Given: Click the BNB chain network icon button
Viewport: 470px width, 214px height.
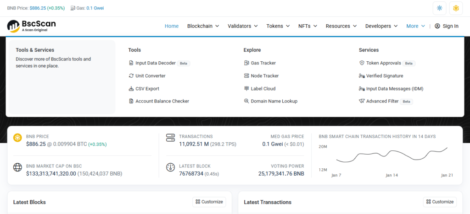Looking at the screenshot, I should pos(455,8).
